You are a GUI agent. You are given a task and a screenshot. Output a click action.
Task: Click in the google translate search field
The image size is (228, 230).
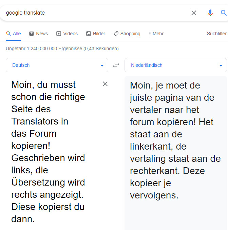click(95, 13)
